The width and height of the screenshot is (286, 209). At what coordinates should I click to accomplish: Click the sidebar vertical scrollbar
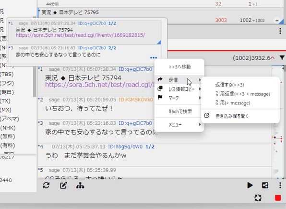click(35, 82)
